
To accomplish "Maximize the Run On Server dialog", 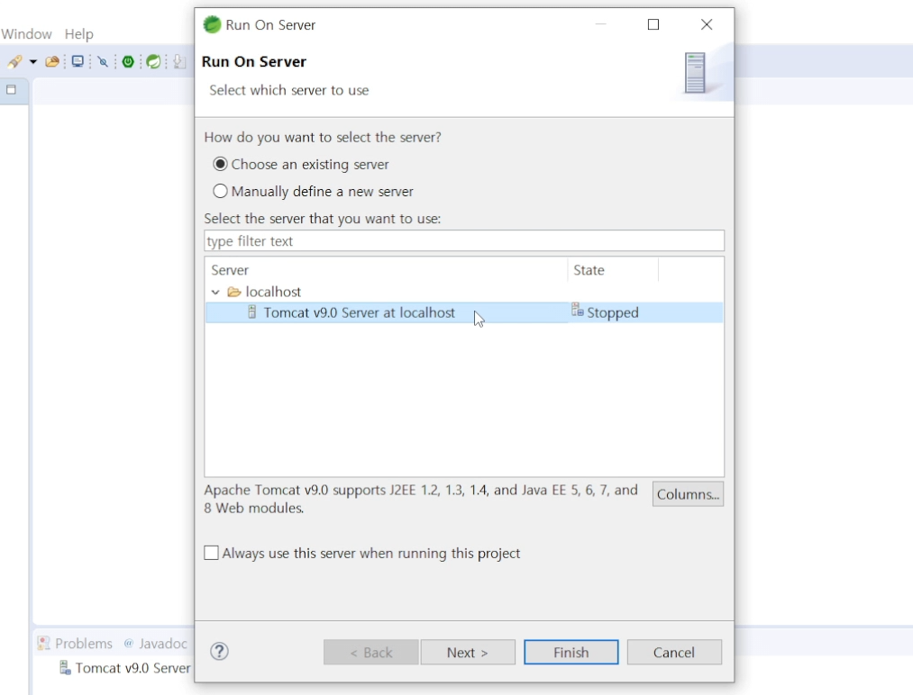I will [x=653, y=24].
